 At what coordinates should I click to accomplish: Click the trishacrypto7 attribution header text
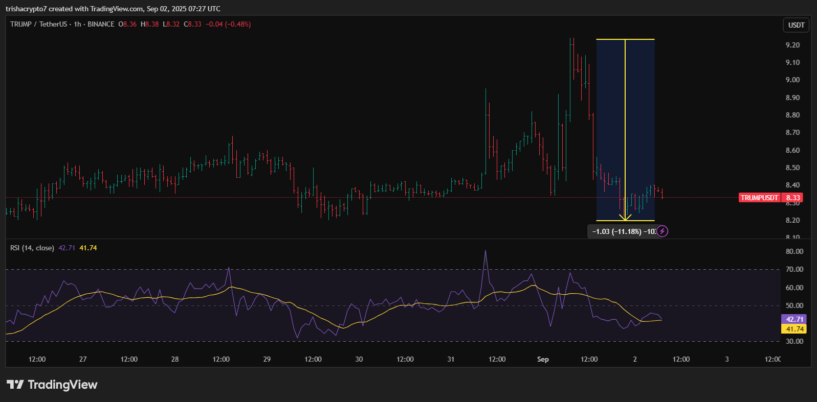[113, 9]
